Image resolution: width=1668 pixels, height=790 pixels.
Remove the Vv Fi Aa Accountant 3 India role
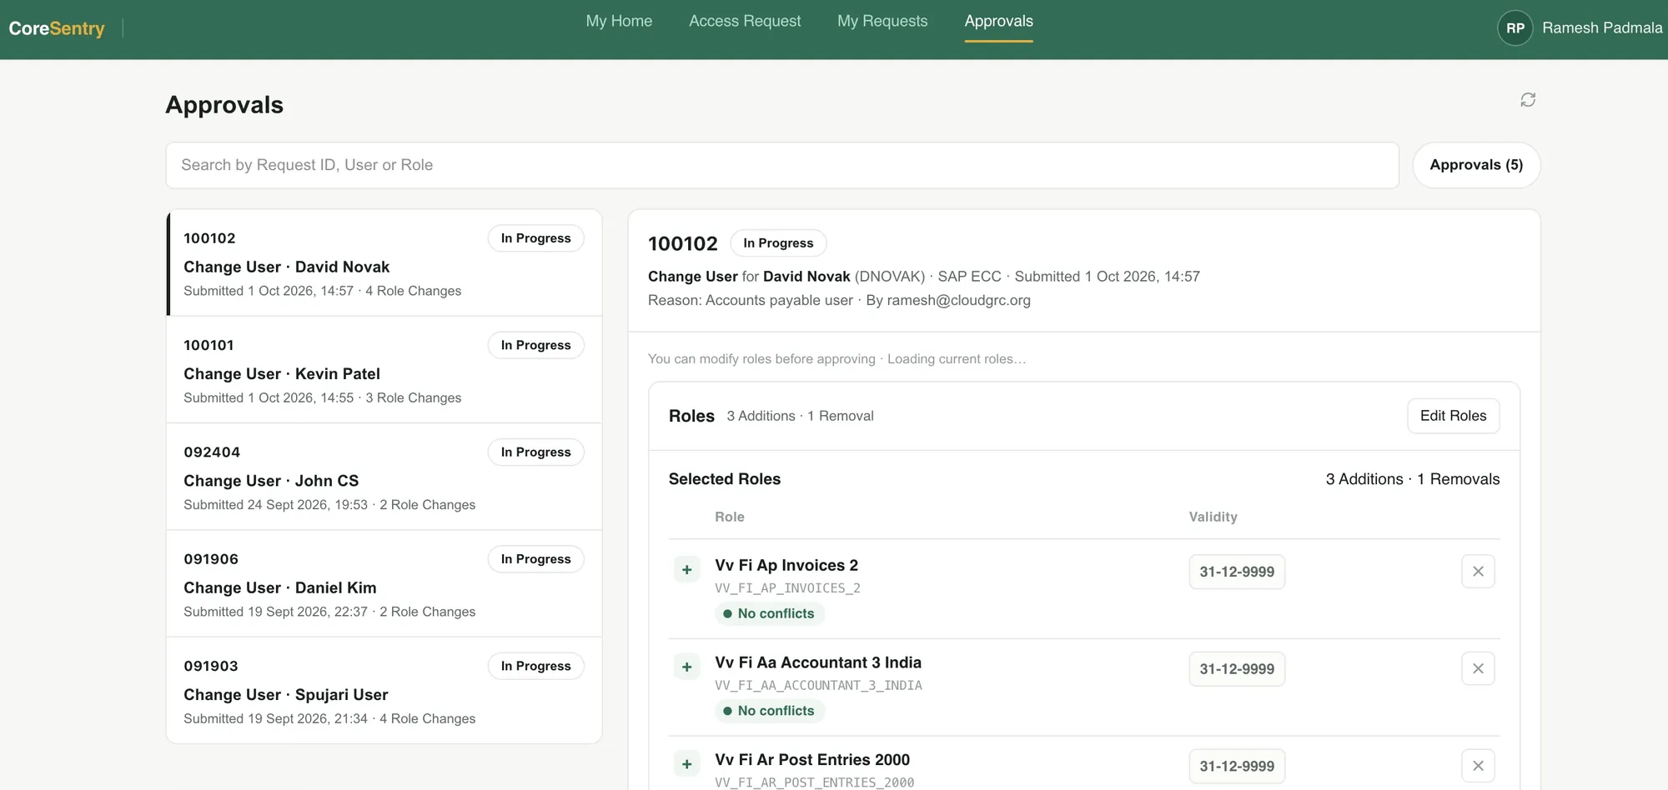[1478, 668]
